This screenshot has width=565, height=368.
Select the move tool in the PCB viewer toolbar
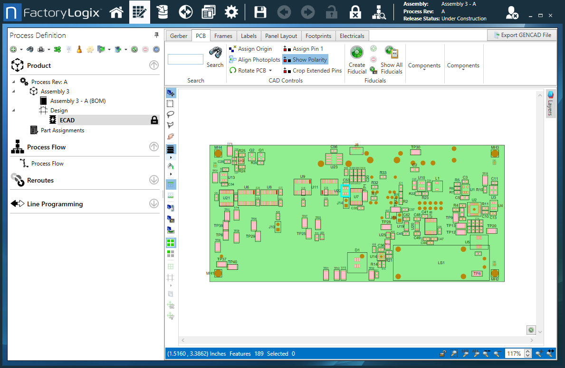tap(171, 93)
